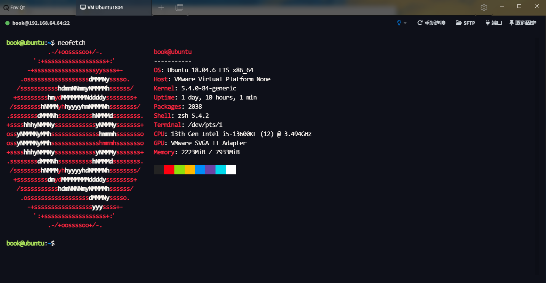Click the 'neofetch' command text
Viewport: 546px width, 283px height.
click(72, 43)
